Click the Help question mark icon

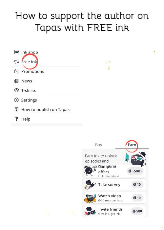(x=16, y=119)
